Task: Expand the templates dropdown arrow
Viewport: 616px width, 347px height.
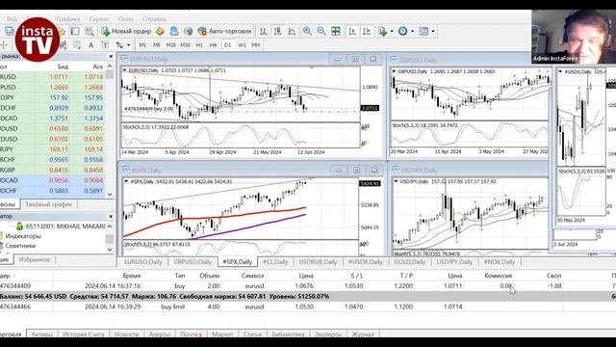Action: (433, 31)
